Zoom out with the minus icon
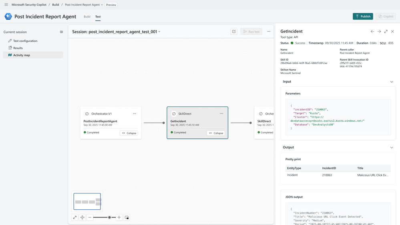Viewport: 400px width, 225px height. (90, 217)
